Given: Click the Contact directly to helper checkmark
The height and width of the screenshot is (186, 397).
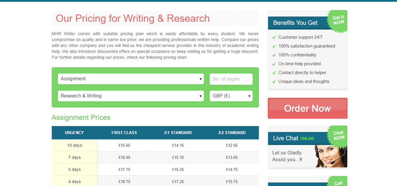Looking at the screenshot, I should (274, 73).
